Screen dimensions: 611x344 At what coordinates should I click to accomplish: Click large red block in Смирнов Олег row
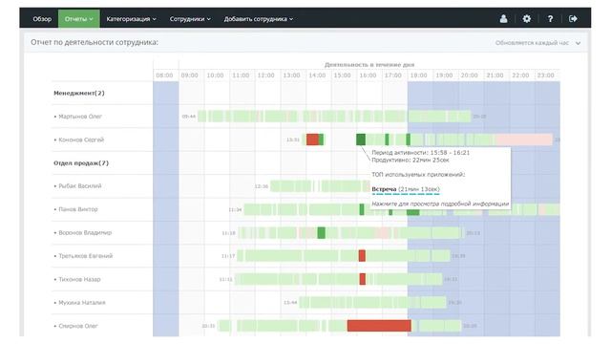379,326
